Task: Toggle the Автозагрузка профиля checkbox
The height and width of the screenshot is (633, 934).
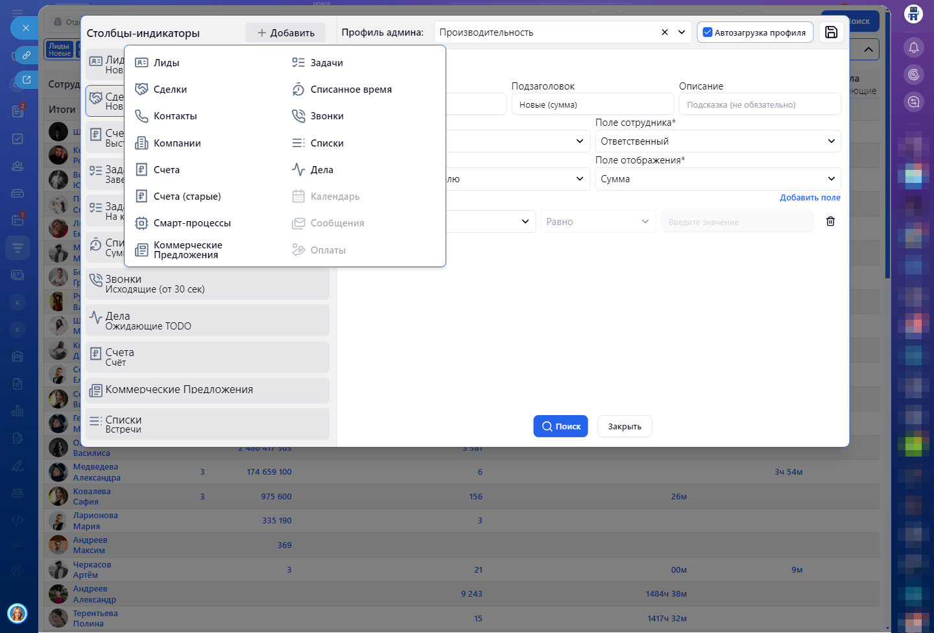Action: [708, 32]
